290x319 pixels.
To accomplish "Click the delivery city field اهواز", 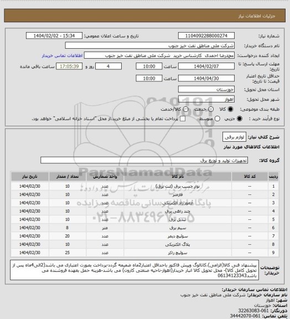I will [206, 99].
